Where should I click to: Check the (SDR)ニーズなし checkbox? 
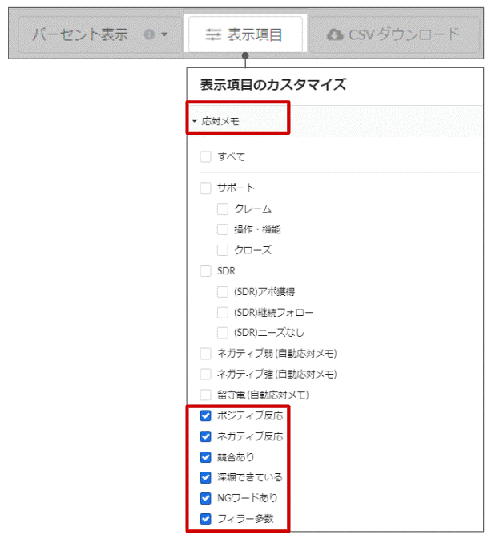(x=223, y=333)
